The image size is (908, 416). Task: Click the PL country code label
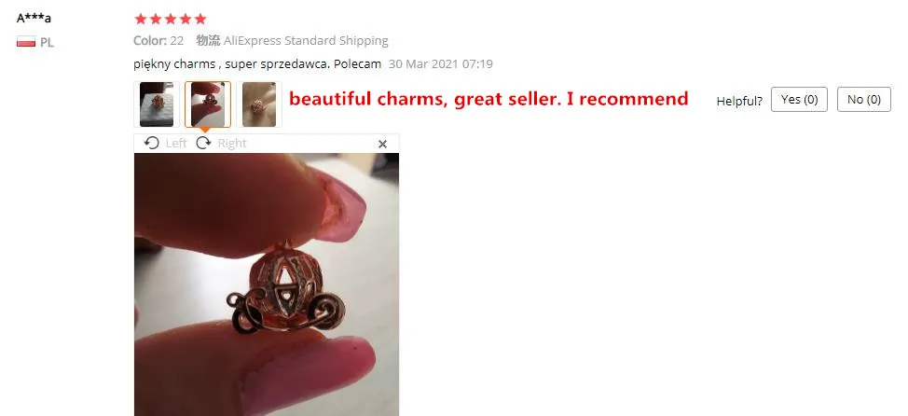pos(47,42)
